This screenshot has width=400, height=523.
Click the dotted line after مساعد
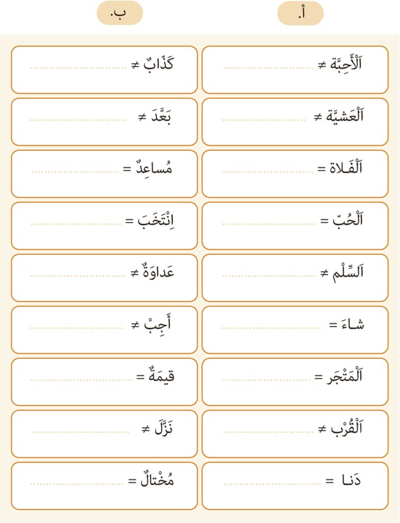click(x=76, y=172)
